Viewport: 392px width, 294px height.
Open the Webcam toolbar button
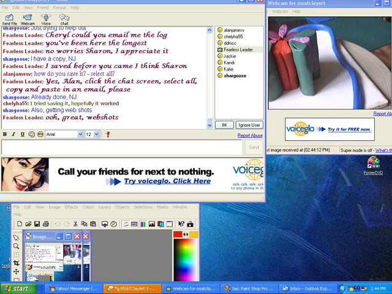28,20
